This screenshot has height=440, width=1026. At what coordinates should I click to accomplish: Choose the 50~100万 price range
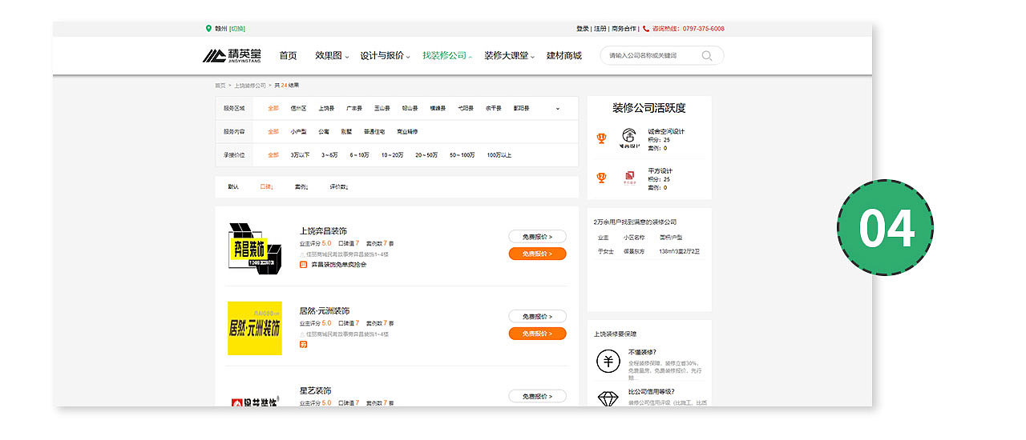coord(463,154)
